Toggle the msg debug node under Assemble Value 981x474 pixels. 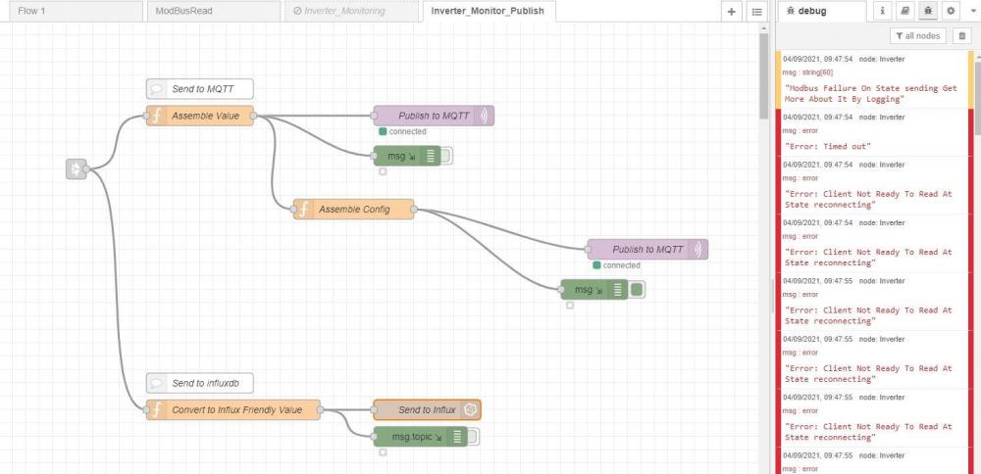[446, 156]
